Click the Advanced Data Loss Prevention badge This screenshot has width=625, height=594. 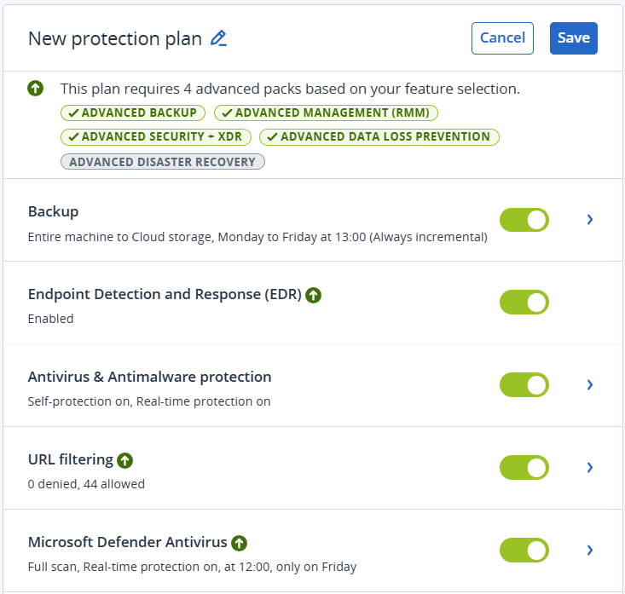point(379,136)
